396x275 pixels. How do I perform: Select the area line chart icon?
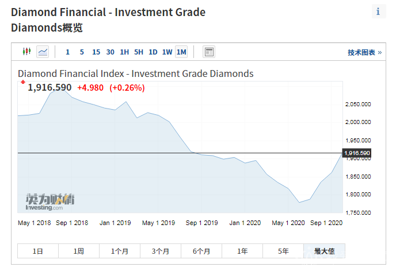point(43,52)
